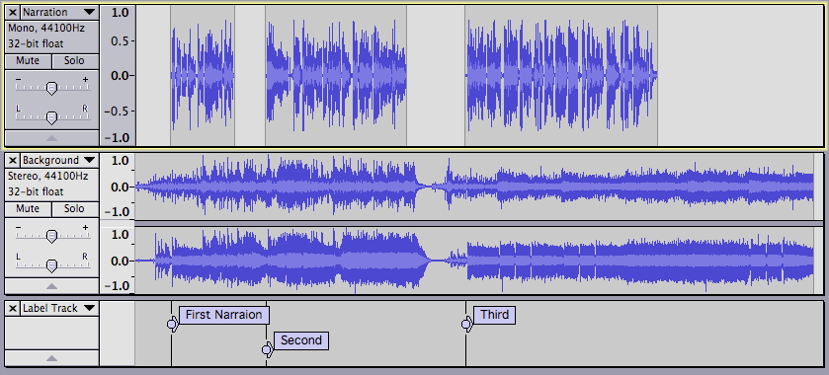Click the Background right channel vertical scale

[x=118, y=261]
